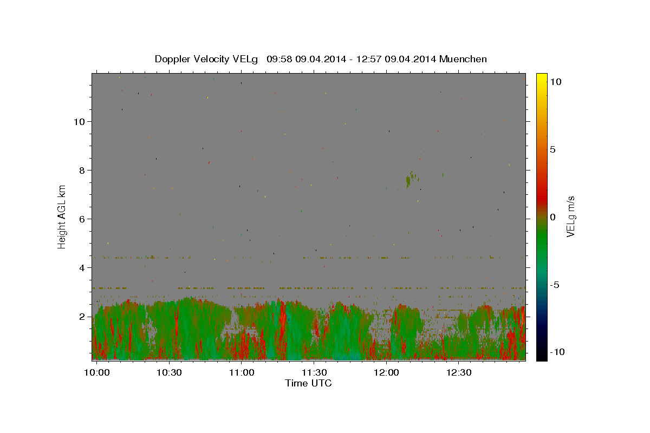Click the height tick label 4
The height and width of the screenshot is (433, 650).
(x=82, y=268)
